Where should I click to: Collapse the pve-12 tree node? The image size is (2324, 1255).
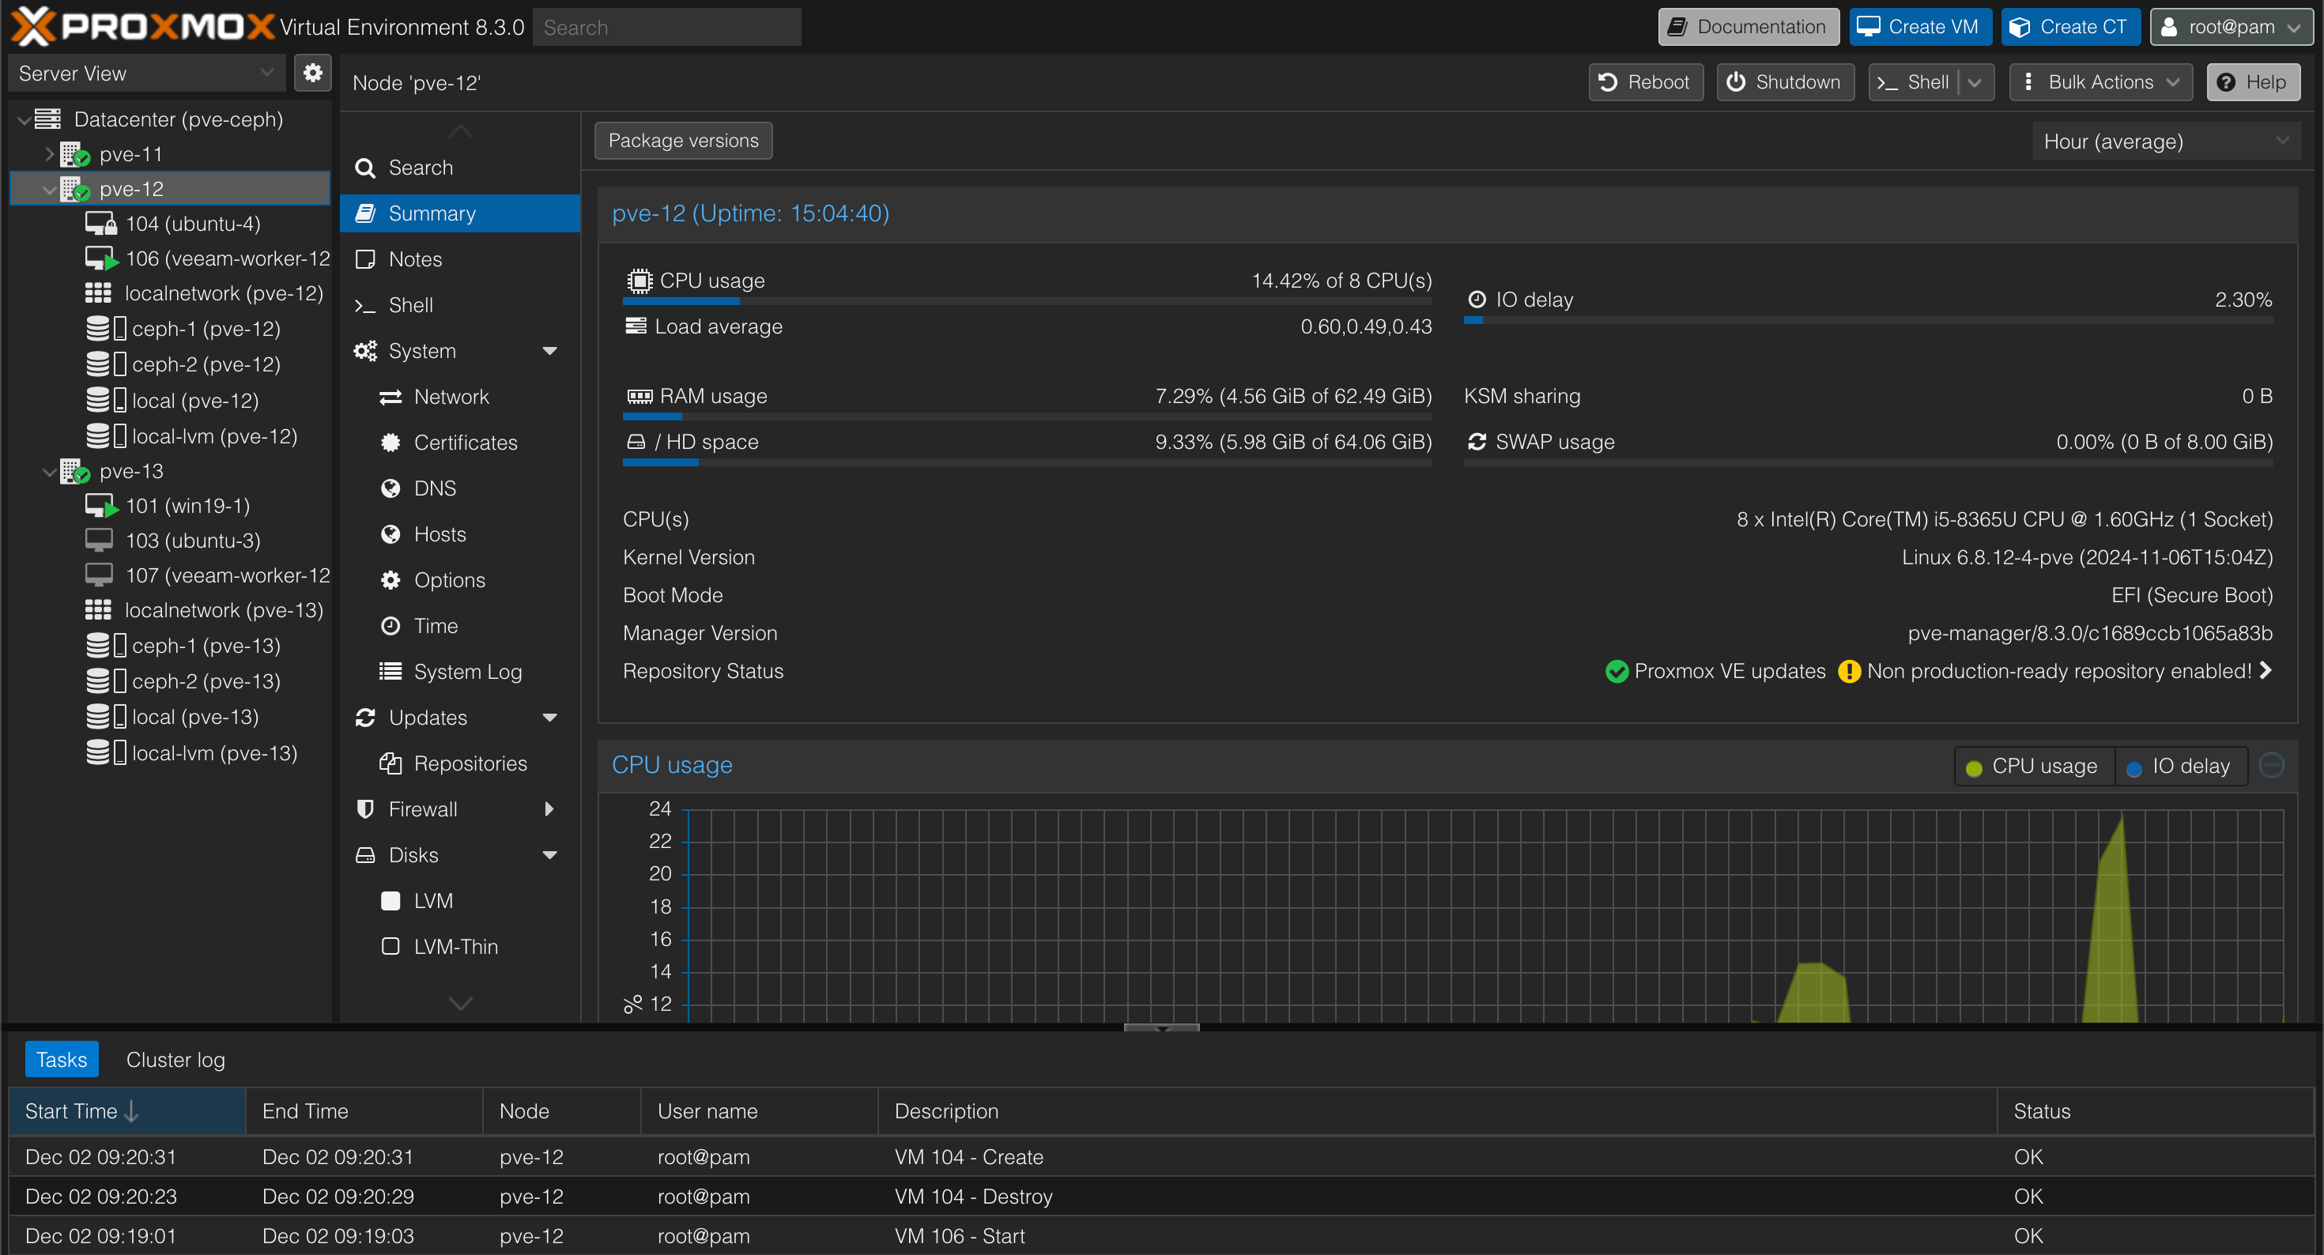(x=50, y=190)
